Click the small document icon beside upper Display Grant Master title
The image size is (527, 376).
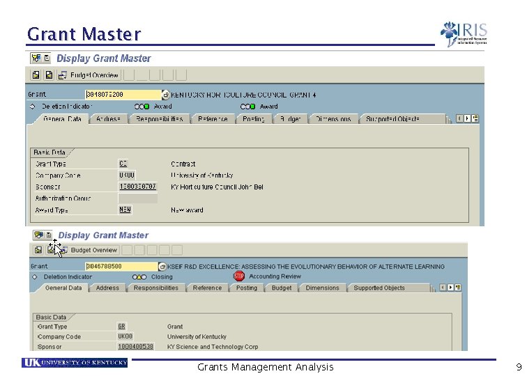[47, 58]
